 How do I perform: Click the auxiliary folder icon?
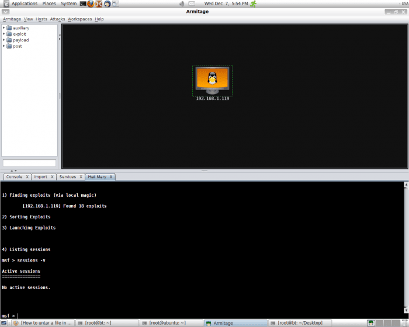tap(9, 27)
